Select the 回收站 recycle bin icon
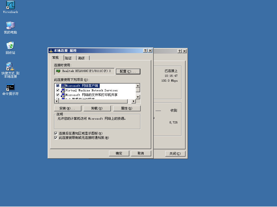Image resolution: width=277 pixels, height=207 pixels. pos(11,48)
